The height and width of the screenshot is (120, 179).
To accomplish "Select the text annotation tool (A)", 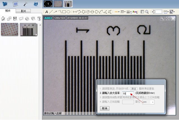I will coord(47,12).
